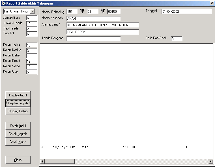Screen dimensions: 215x167
Task: Click the Kolom Debet field
Action: 32,56
